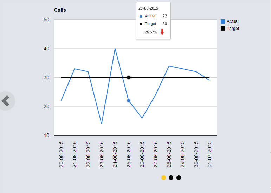Viewport: 271px width, 193px height.
Task: Click the highlighted Actual point on 25-06-2015
Action: pyautogui.click(x=129, y=101)
